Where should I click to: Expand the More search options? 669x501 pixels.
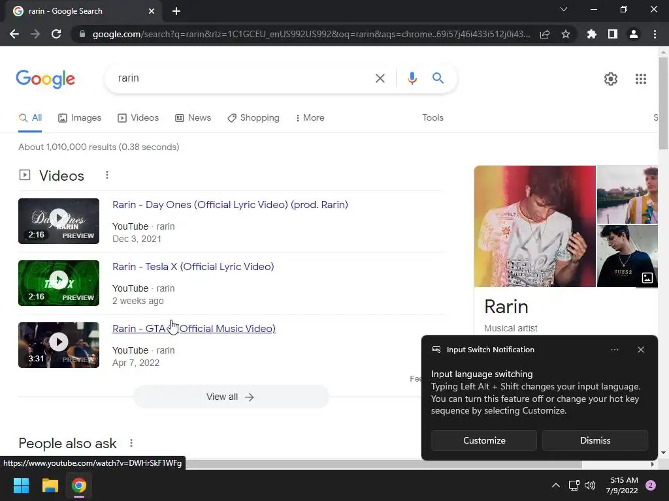310,118
